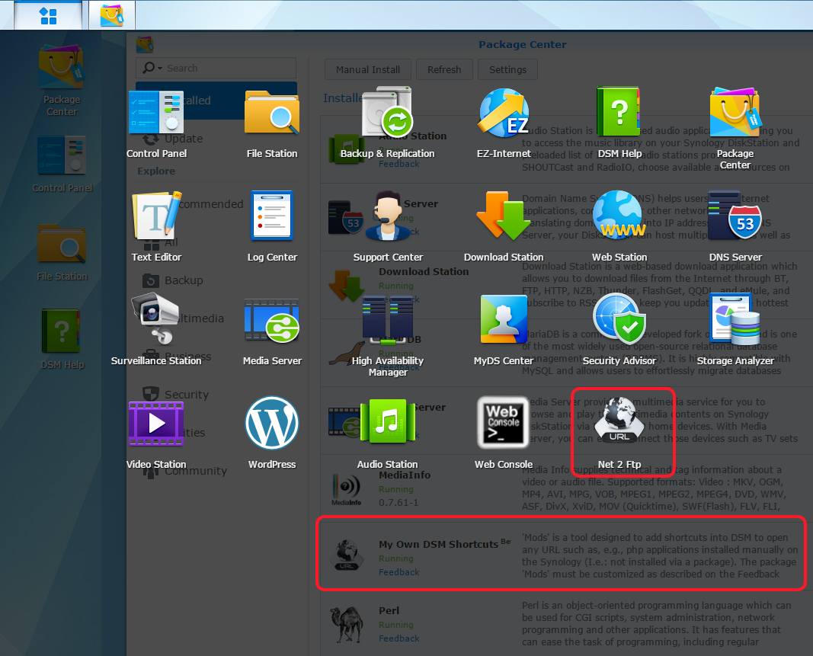
Task: Open the Security Advisor app
Action: 619,330
